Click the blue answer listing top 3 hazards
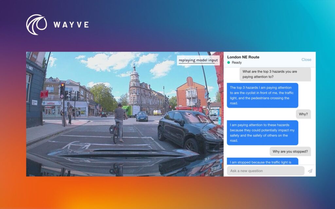Image resolution: width=335 pixels, height=209 pixels. pos(262,95)
